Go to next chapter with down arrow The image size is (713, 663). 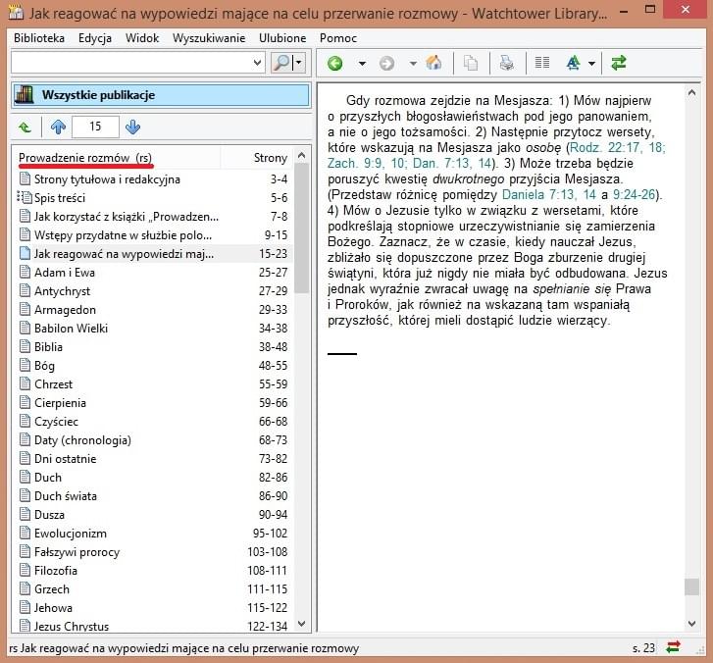click(133, 127)
